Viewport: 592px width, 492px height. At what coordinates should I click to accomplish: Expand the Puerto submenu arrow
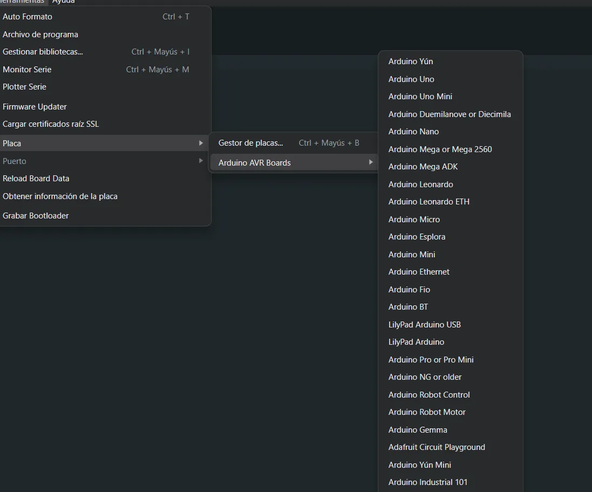[201, 161]
